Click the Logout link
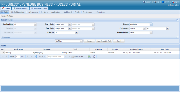This screenshot has height=92, width=180. tap(176, 2)
